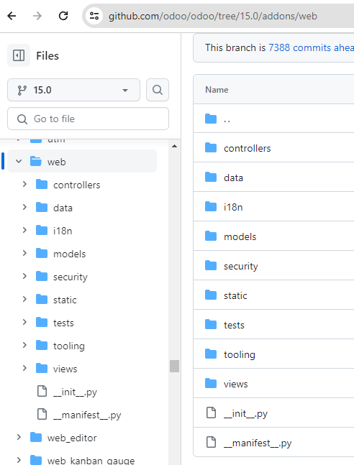Click the __manifest__.py file icon in main list
This screenshot has width=354, height=465.
(x=211, y=442)
